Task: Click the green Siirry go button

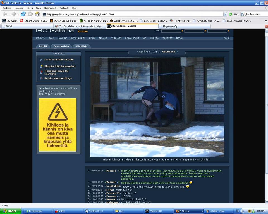Action: coord(234,14)
